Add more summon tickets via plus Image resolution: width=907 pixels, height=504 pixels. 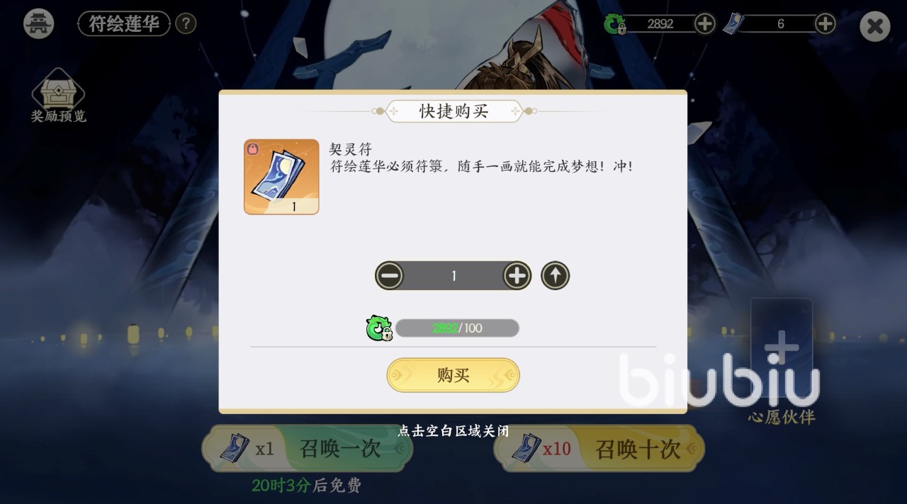[825, 23]
